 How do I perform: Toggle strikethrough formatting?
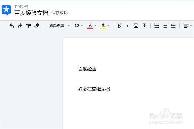[x=144, y=26]
